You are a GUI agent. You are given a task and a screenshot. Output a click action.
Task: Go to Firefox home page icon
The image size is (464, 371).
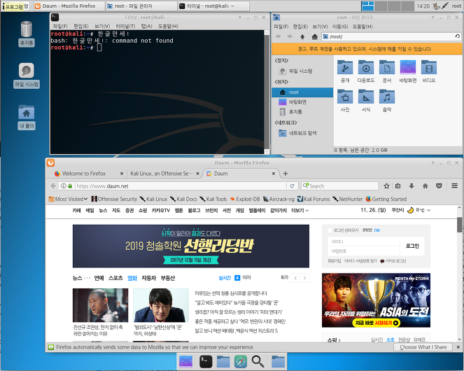[x=426, y=186]
